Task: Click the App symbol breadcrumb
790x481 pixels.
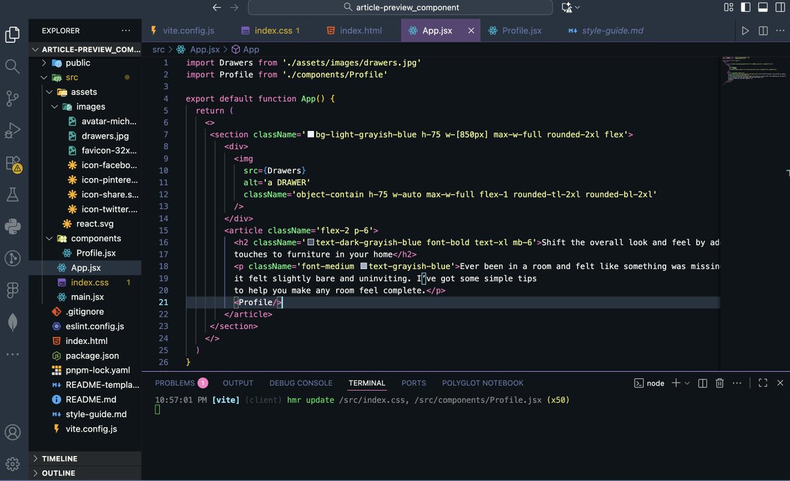Action: (245, 49)
